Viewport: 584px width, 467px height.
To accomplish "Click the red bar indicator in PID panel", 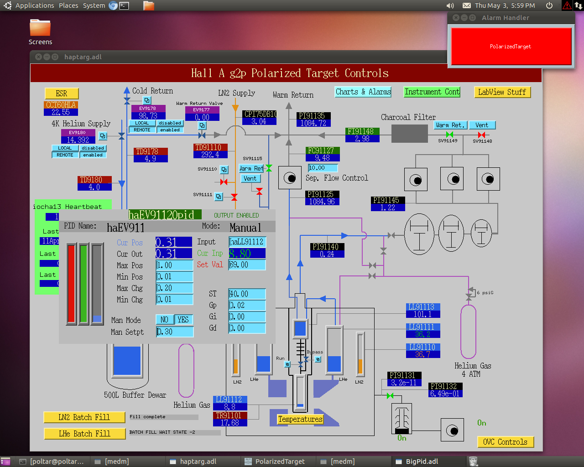I will coord(71,284).
